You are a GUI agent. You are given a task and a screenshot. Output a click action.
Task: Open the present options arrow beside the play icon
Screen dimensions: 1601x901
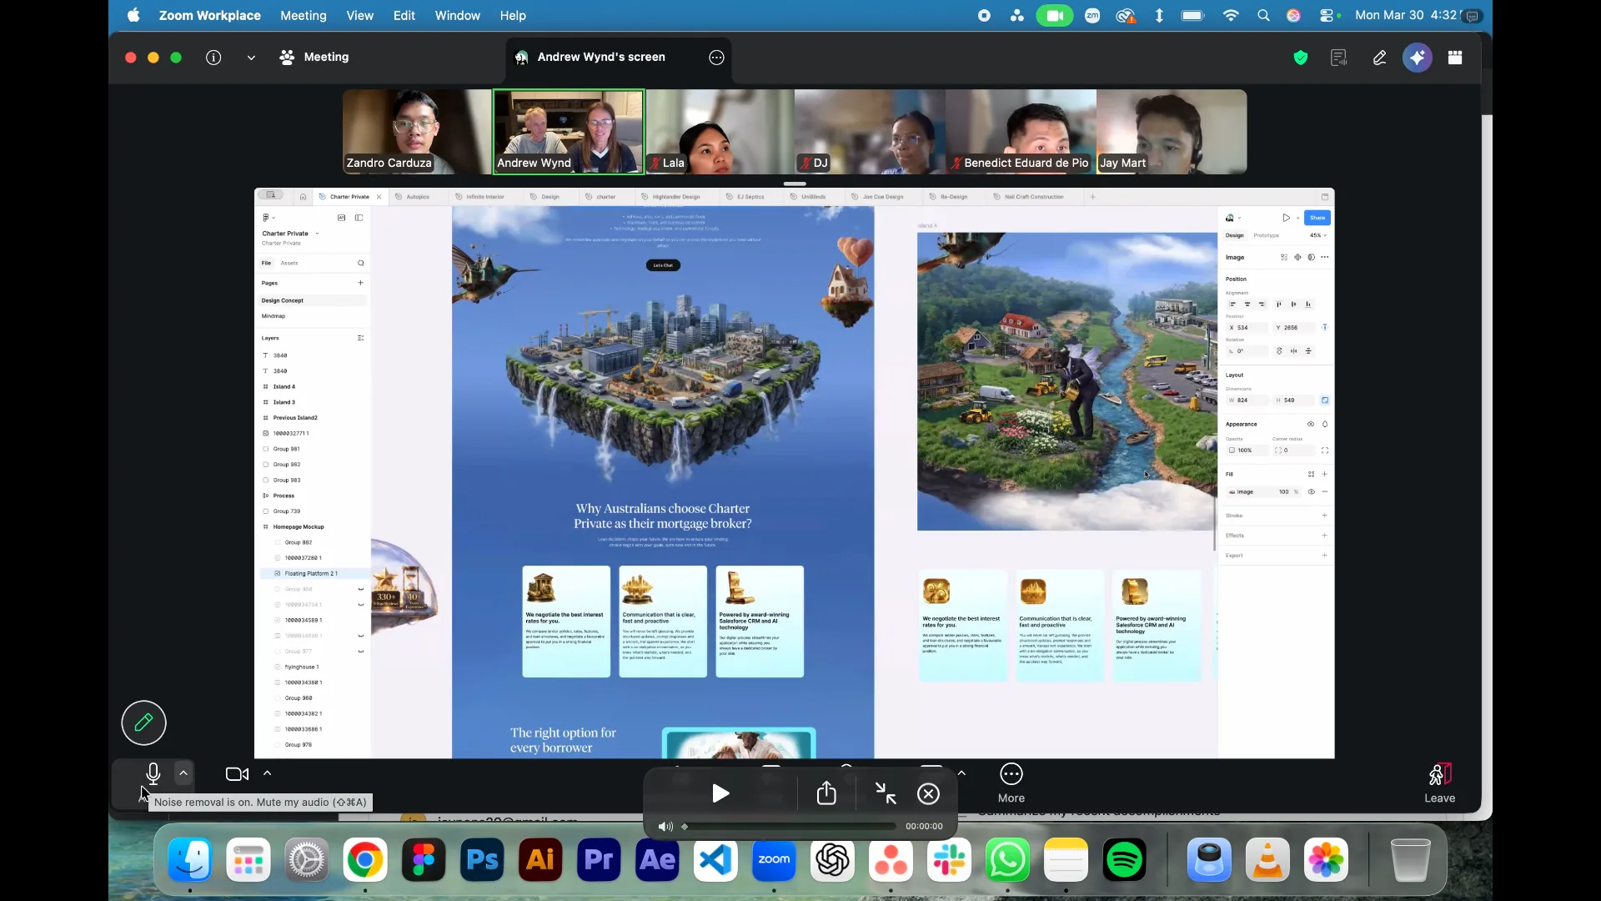[1297, 218]
